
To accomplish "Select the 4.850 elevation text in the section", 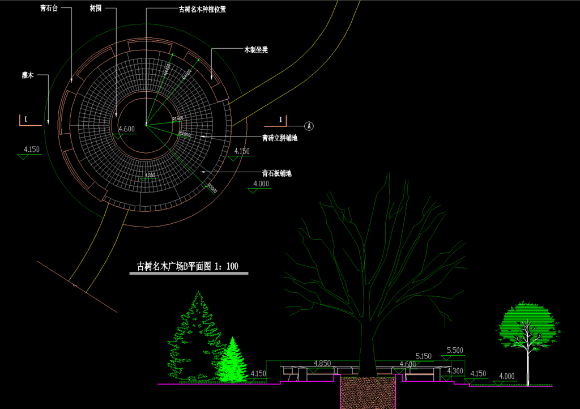I will click(322, 363).
